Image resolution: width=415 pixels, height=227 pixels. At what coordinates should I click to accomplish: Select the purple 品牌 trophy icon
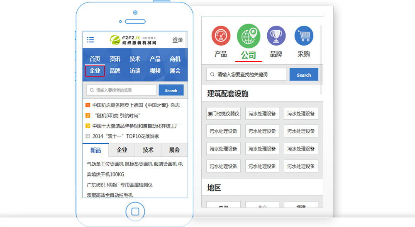(276, 36)
